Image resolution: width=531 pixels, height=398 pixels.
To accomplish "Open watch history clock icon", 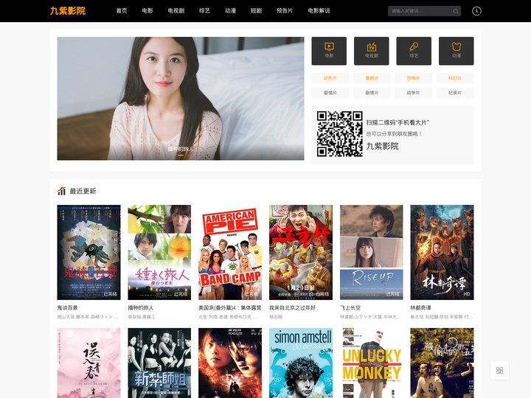I will point(476,11).
